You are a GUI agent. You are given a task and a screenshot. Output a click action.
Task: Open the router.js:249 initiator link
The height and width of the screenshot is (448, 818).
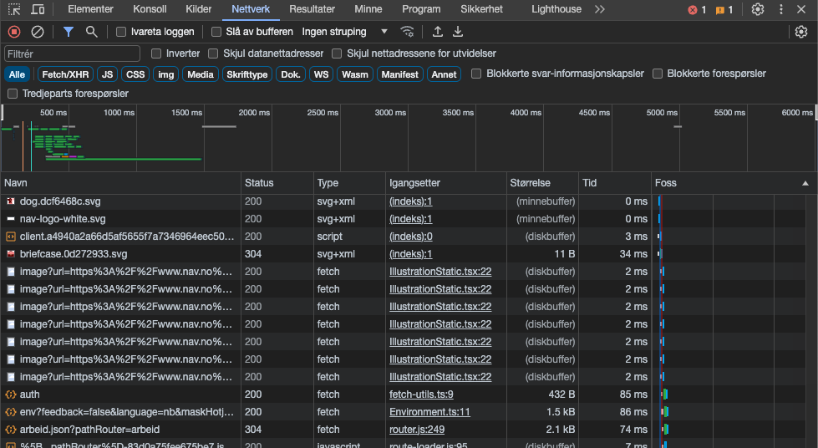click(416, 430)
